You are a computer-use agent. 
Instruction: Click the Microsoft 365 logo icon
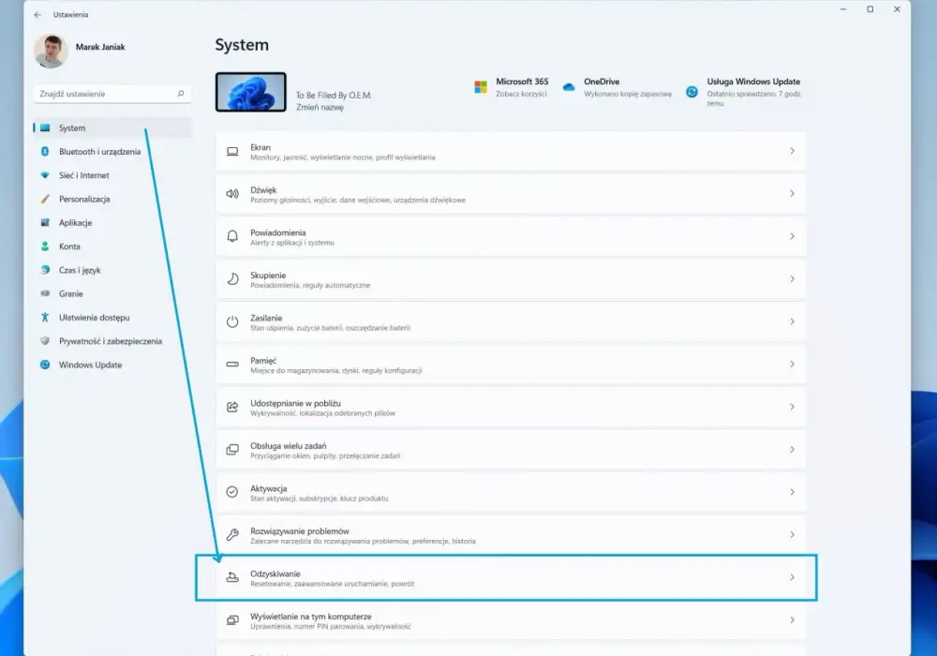coord(481,87)
